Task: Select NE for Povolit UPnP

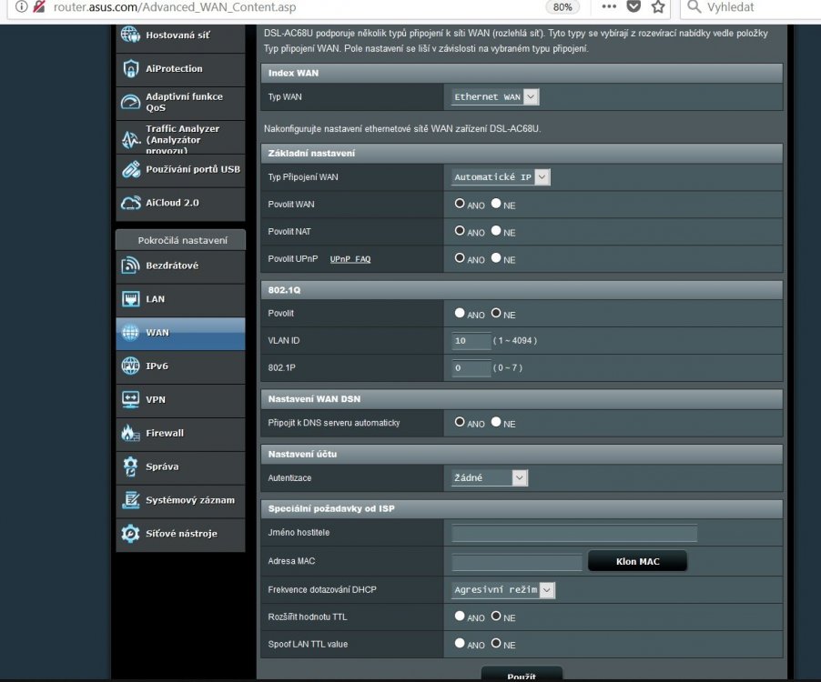Action: pos(496,258)
